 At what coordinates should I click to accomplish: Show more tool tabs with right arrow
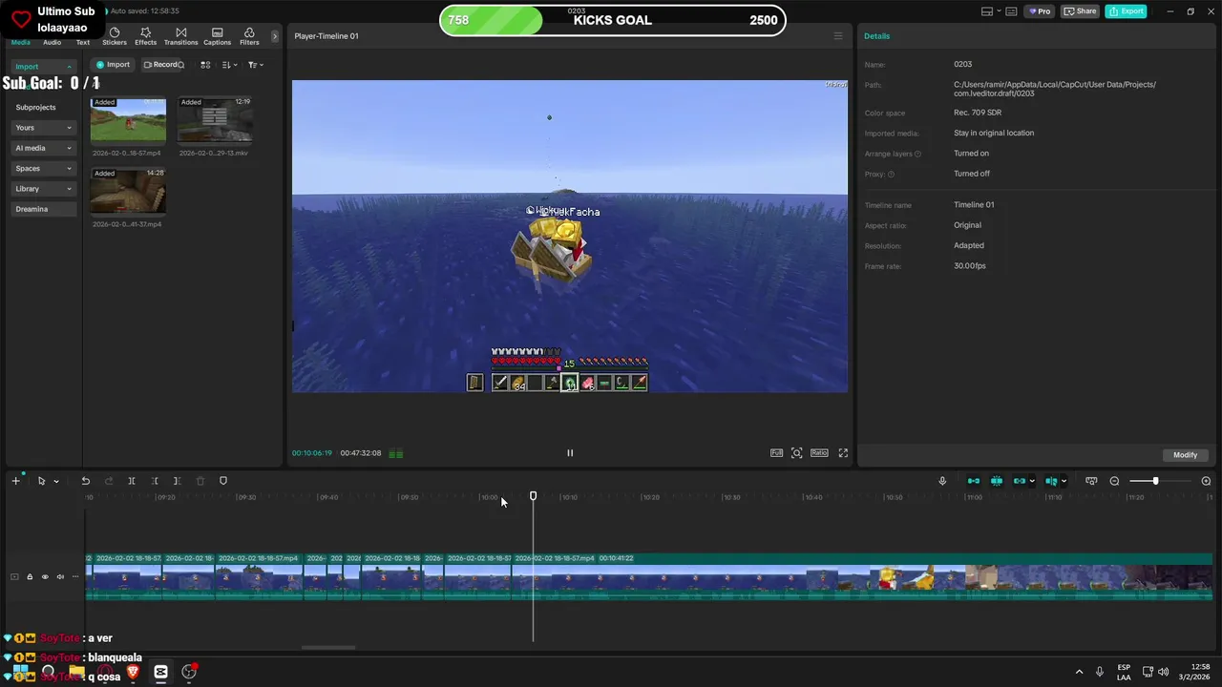click(x=275, y=36)
